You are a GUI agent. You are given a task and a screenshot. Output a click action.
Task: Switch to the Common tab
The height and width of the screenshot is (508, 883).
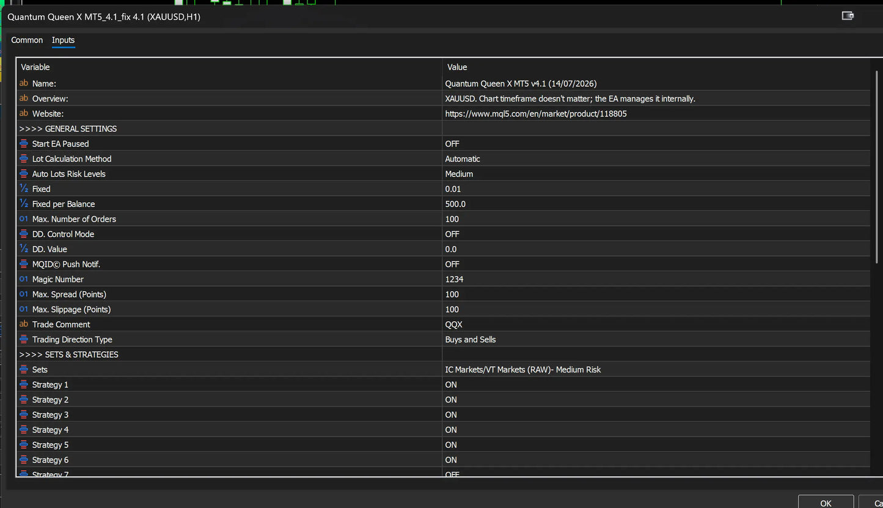point(27,40)
